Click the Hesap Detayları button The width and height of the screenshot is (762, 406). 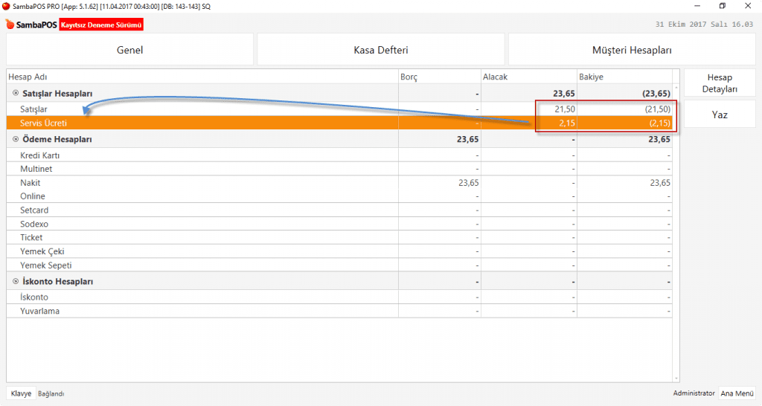point(720,83)
